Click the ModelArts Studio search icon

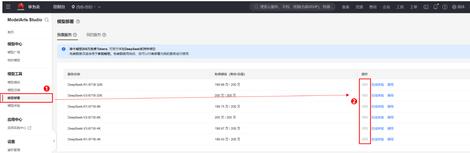(x=47, y=20)
